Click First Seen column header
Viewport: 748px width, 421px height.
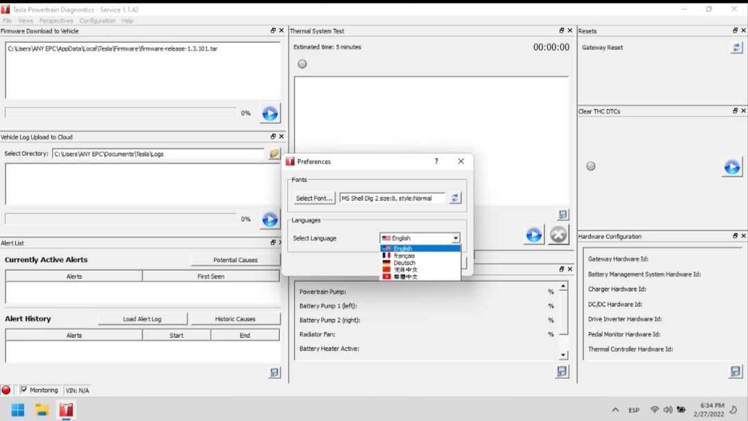pos(211,276)
